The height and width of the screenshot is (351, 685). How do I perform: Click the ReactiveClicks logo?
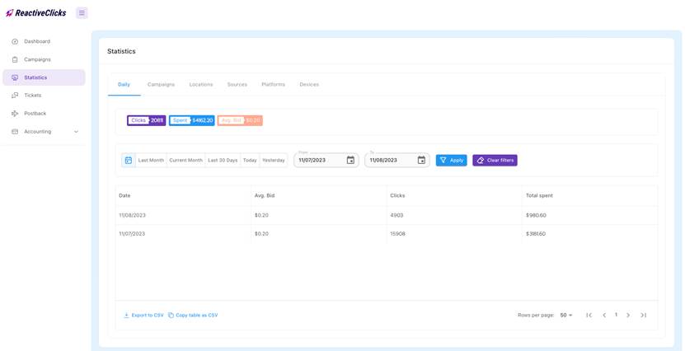(35, 12)
